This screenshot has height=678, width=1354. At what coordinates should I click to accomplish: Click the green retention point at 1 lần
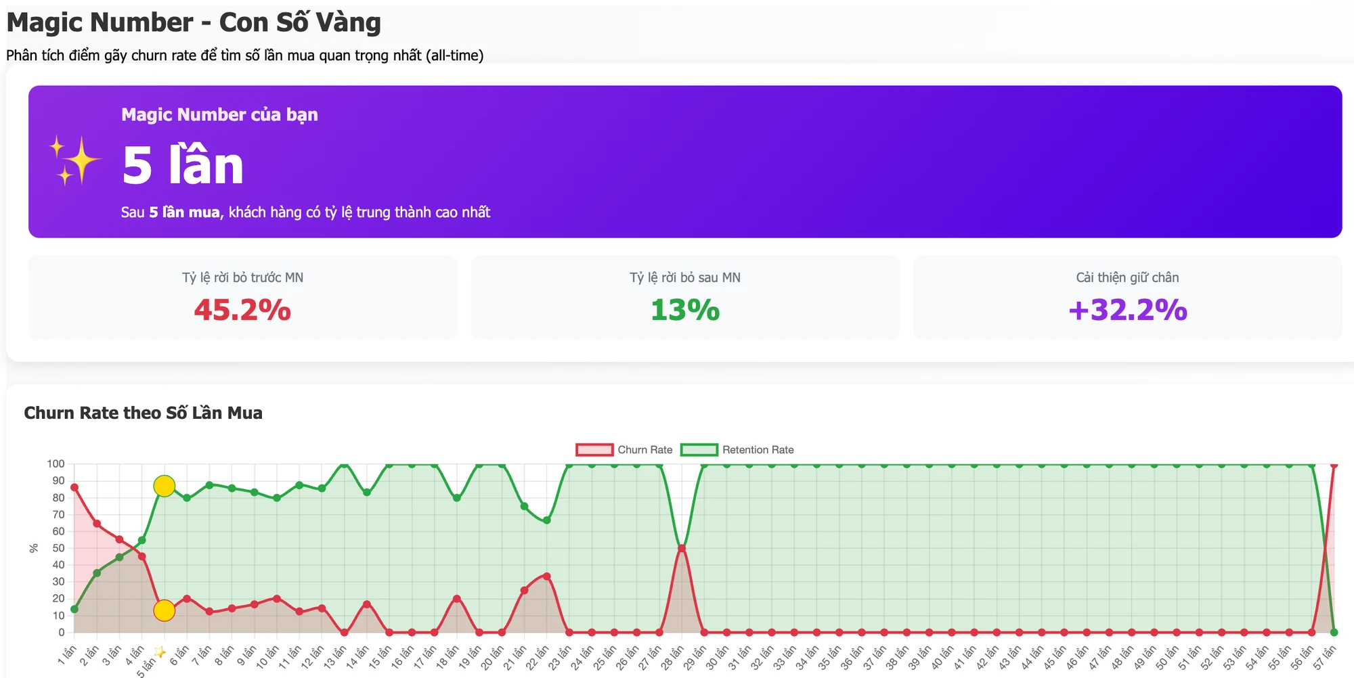pyautogui.click(x=74, y=609)
